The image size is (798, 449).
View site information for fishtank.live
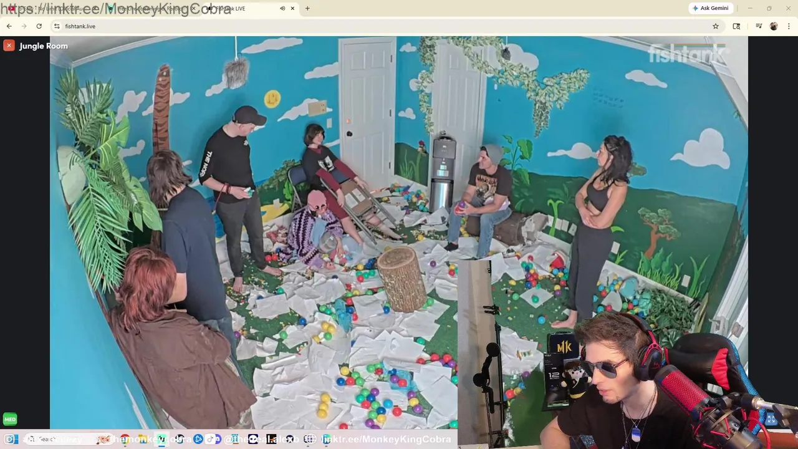[57, 26]
